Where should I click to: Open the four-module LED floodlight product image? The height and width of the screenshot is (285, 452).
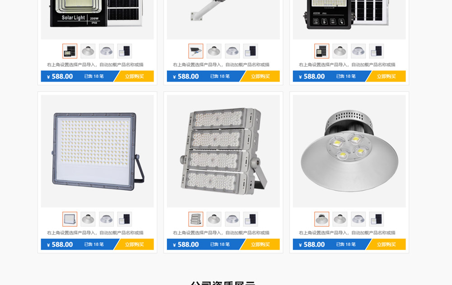(223, 151)
